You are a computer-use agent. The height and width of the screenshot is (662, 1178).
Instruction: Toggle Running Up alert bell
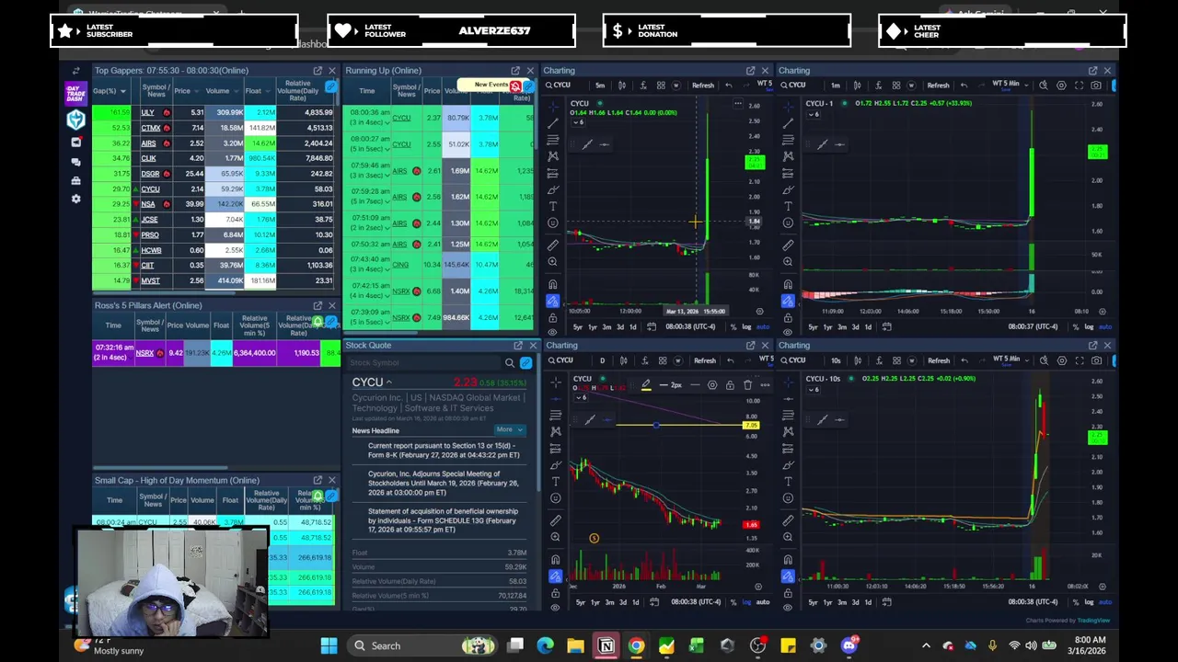click(x=514, y=86)
